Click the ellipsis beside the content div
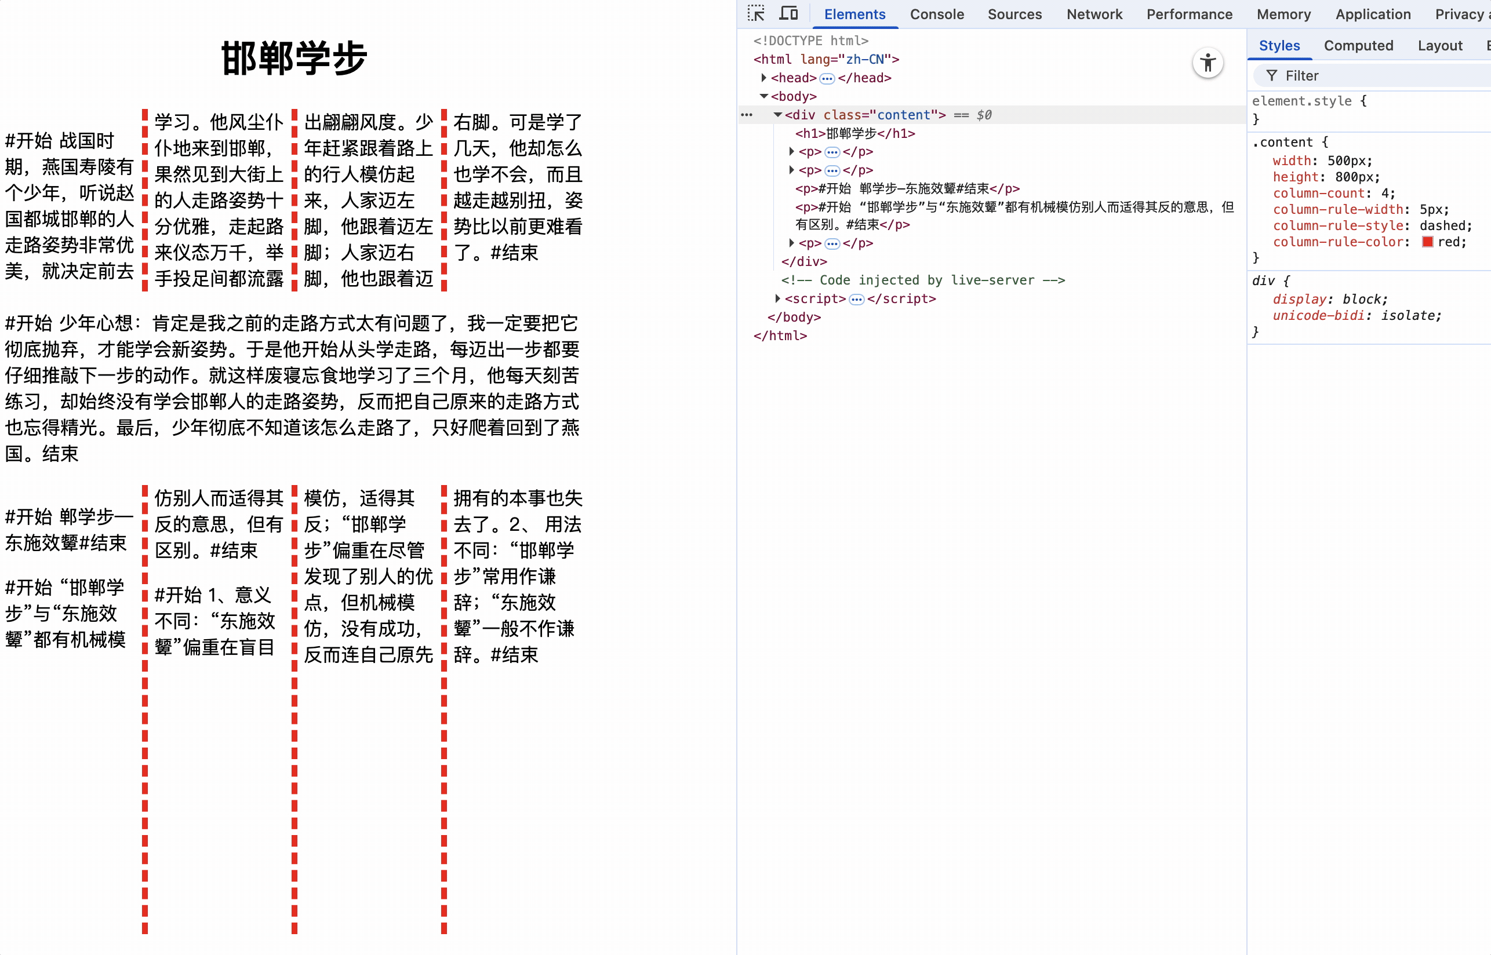1491x955 pixels. (747, 115)
